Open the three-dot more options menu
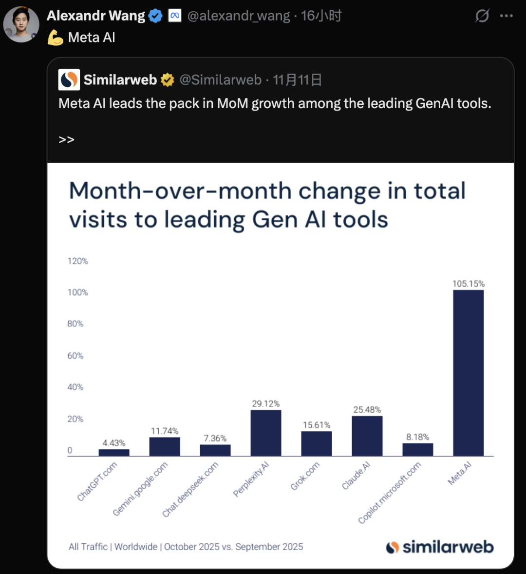 pyautogui.click(x=507, y=16)
